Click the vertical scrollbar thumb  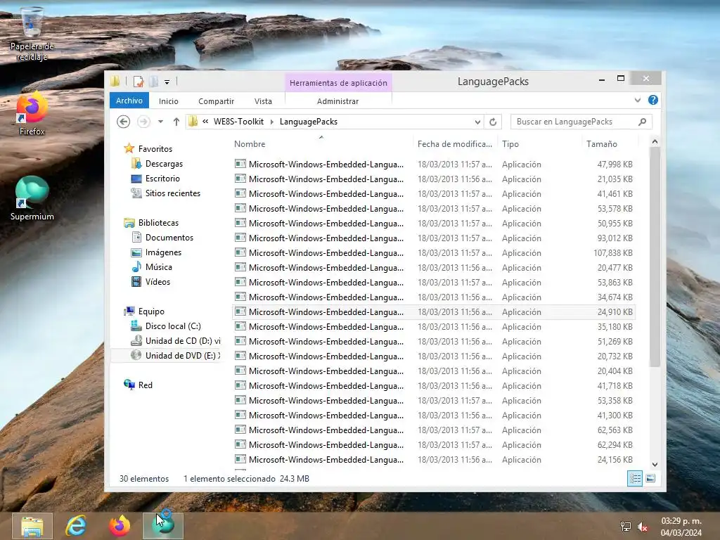point(655,257)
